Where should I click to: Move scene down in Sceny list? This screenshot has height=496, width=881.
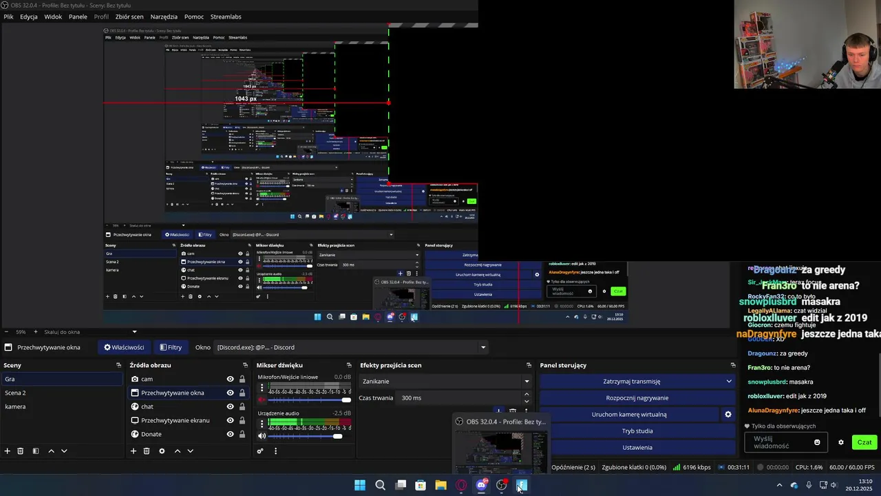coord(64,451)
